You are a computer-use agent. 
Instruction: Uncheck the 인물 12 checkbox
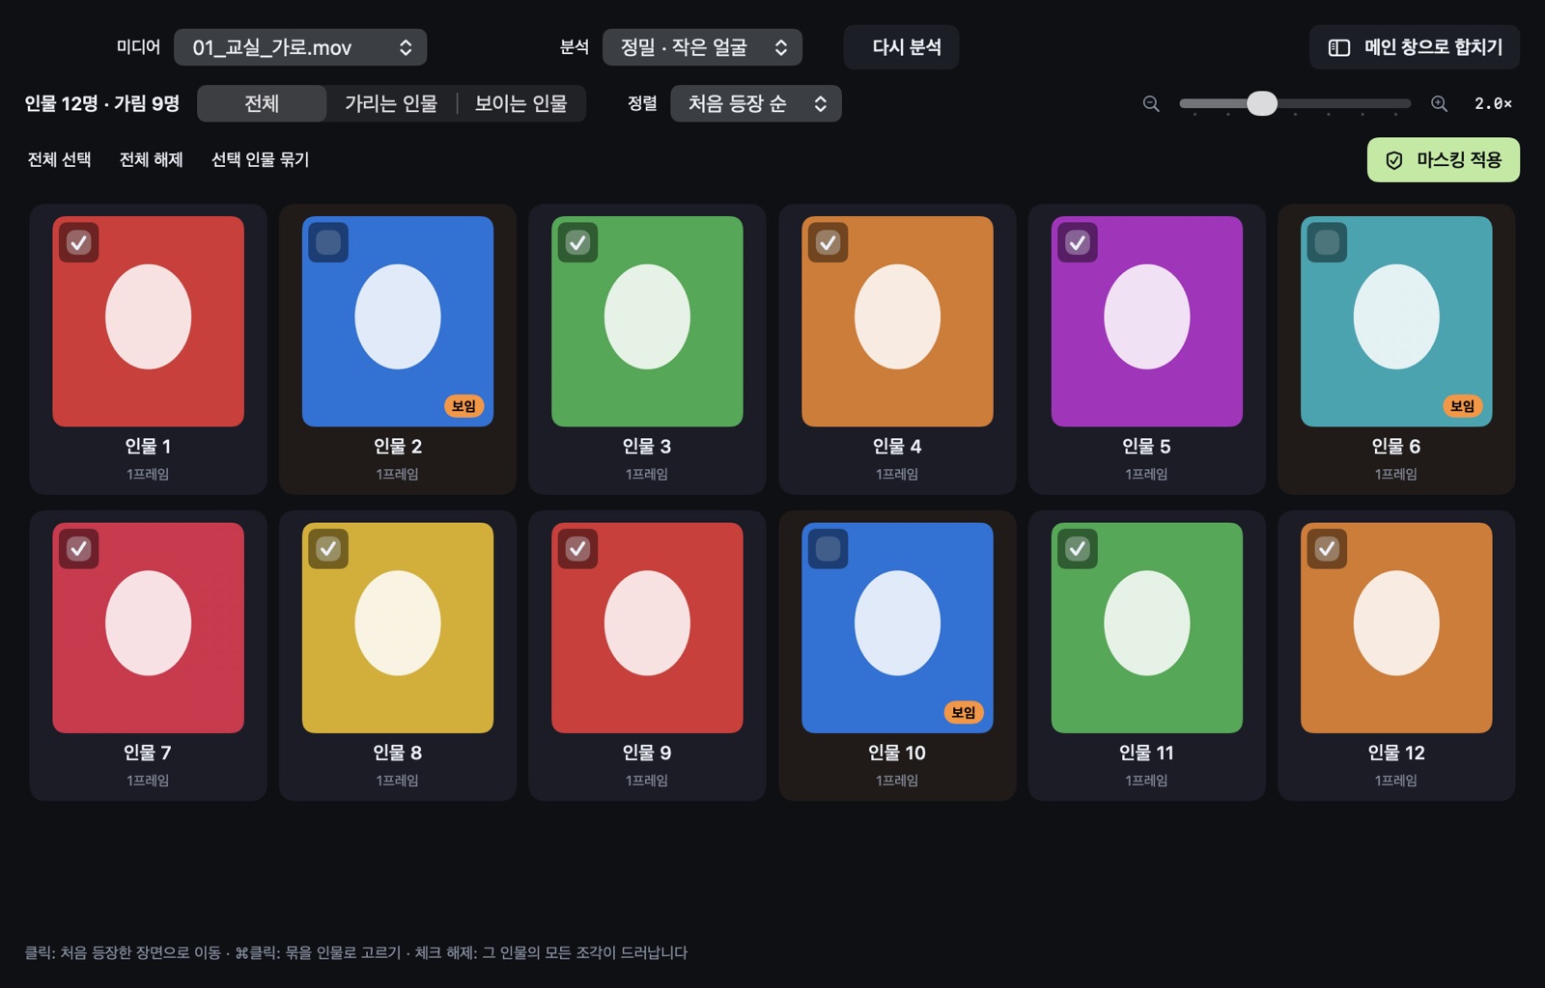[x=1327, y=548]
